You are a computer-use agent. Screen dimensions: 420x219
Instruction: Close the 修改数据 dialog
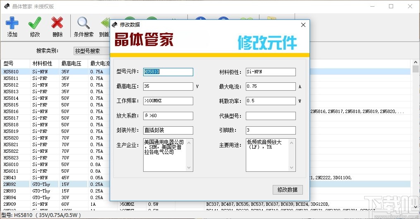303,25
